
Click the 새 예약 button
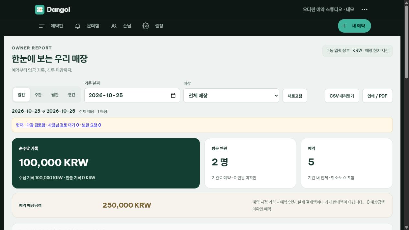tap(354, 26)
